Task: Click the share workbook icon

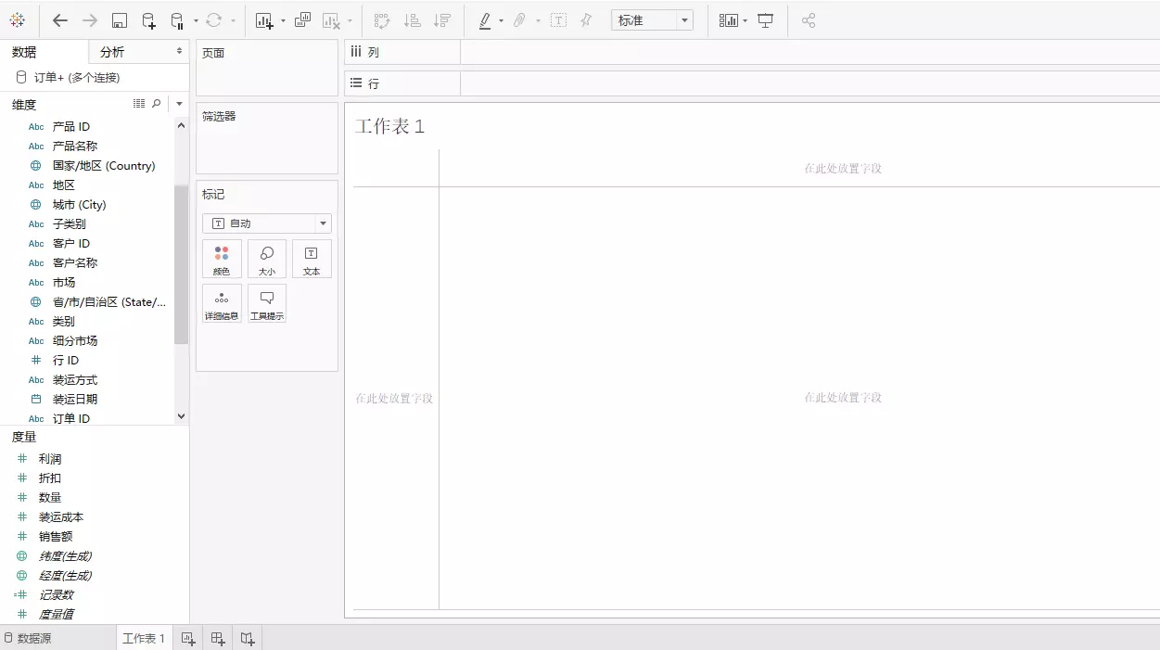Action: [x=809, y=20]
